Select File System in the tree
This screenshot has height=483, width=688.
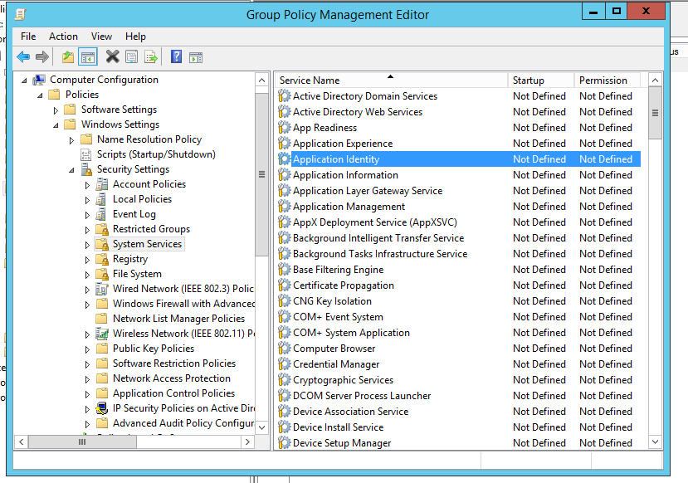coord(137,274)
